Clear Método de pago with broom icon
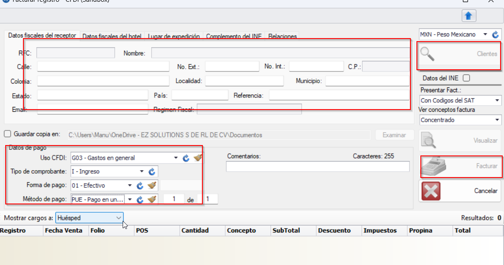Screen dimensions: 504x265 tap(152, 200)
